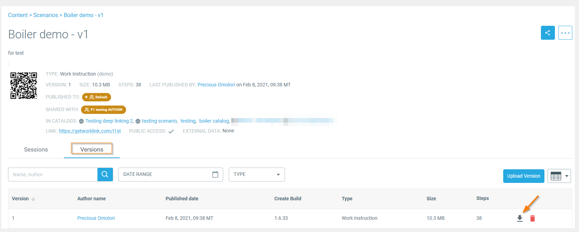Click the blue search magnifier button
Image resolution: width=579 pixels, height=232 pixels.
[x=105, y=175]
